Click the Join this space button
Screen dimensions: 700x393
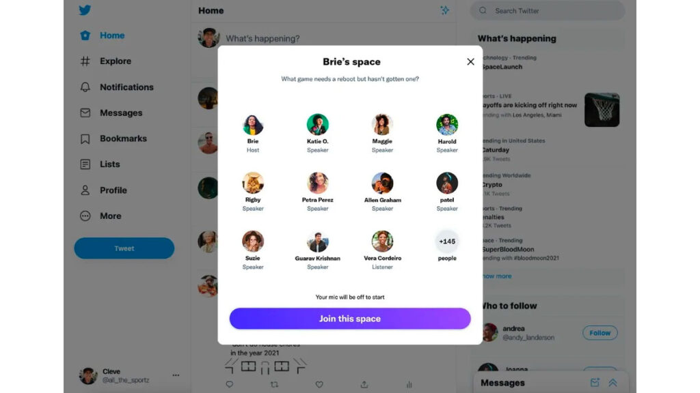click(x=350, y=319)
